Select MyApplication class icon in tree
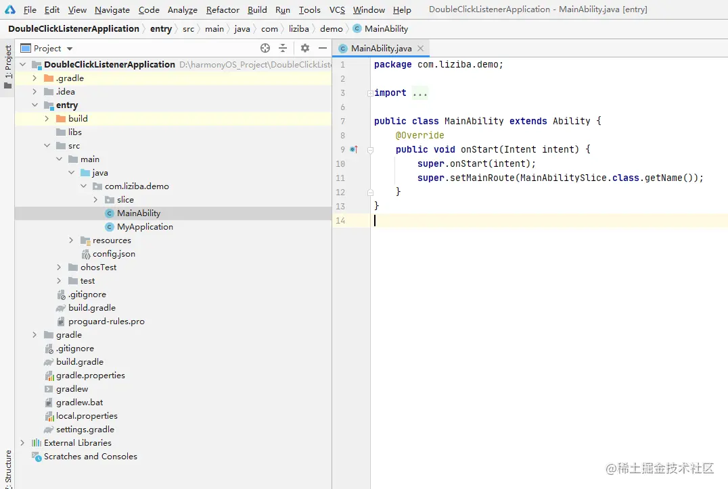Viewport: 728px width, 489px height. pyautogui.click(x=110, y=227)
